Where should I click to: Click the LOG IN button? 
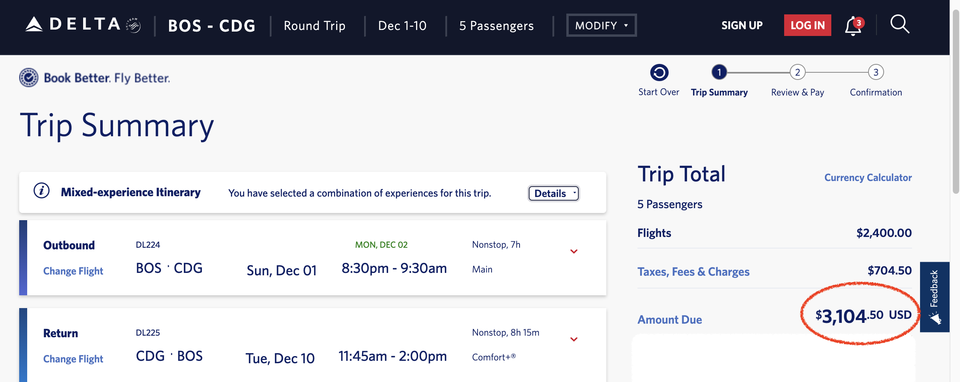tap(807, 26)
